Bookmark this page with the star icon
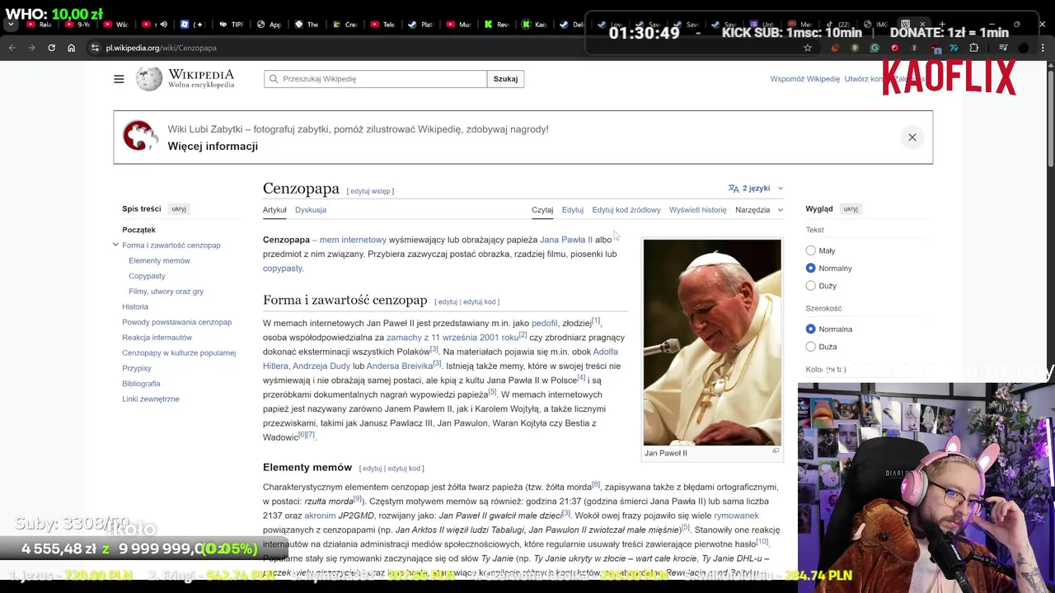The height and width of the screenshot is (593, 1055). click(x=808, y=48)
